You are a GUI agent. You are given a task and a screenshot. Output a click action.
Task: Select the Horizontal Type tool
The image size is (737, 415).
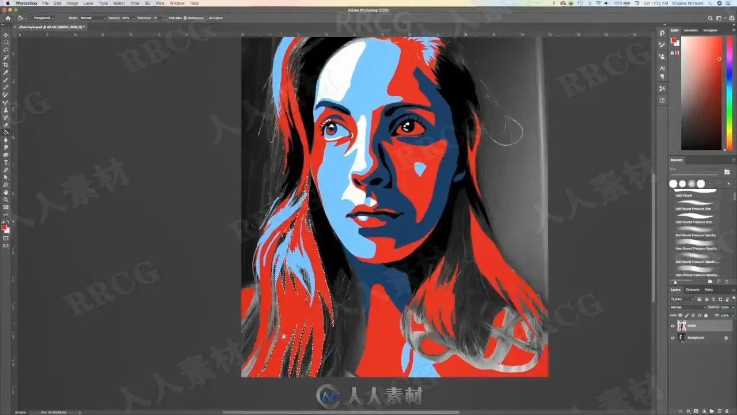click(6, 163)
